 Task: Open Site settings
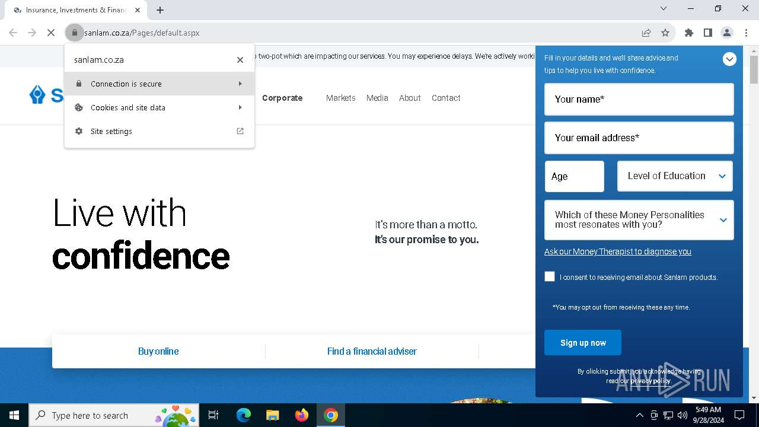click(160, 131)
